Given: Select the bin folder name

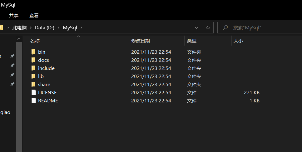Looking at the screenshot, I should 42,52.
